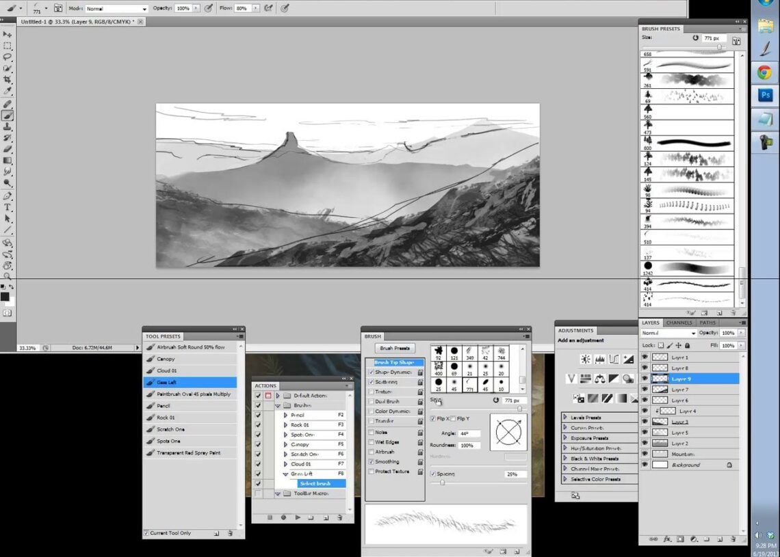Collapse the Brushes action set
This screenshot has width=780, height=557.
pyautogui.click(x=279, y=405)
